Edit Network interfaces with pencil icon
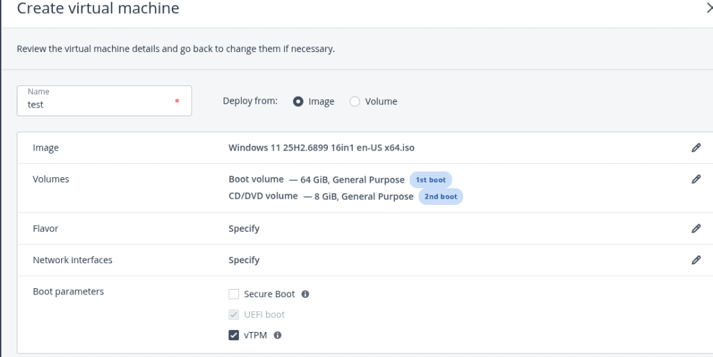713x357 pixels. [696, 260]
